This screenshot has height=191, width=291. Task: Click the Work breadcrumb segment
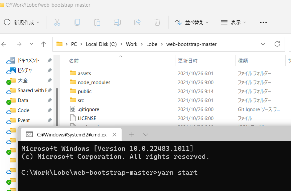pyautogui.click(x=132, y=44)
